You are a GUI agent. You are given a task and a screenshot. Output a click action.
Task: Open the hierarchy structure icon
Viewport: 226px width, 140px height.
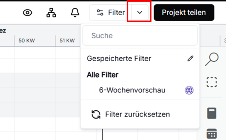pos(51,12)
